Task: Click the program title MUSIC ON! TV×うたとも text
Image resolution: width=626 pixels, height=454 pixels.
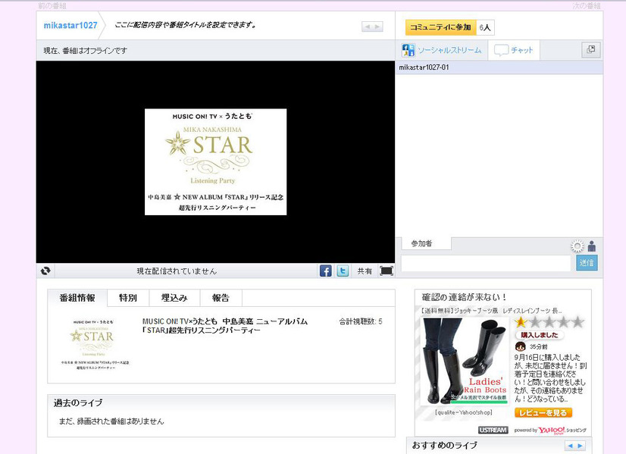Action: pos(225,326)
